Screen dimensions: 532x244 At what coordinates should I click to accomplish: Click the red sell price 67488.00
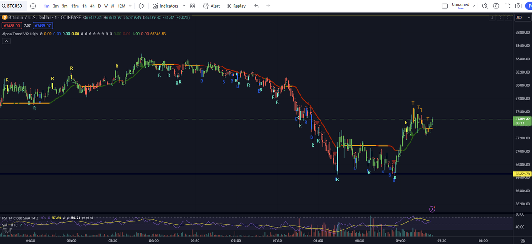(x=12, y=26)
